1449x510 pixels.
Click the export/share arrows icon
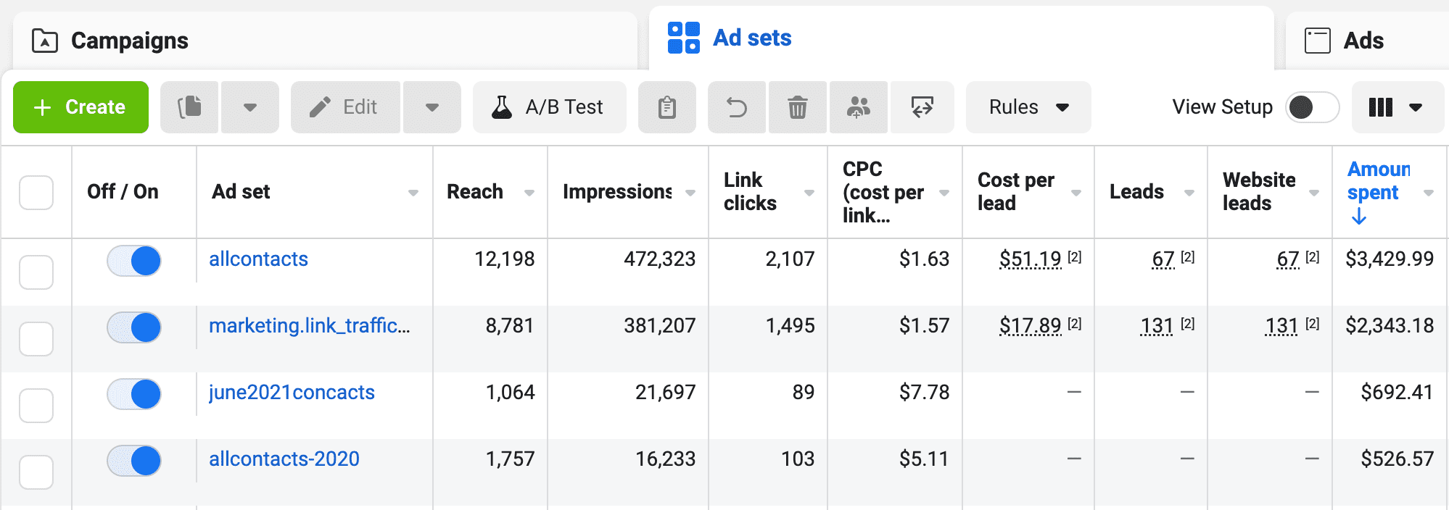pos(922,107)
